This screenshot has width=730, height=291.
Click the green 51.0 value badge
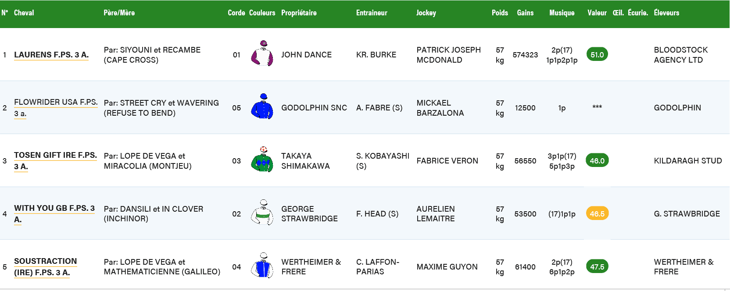pos(597,54)
